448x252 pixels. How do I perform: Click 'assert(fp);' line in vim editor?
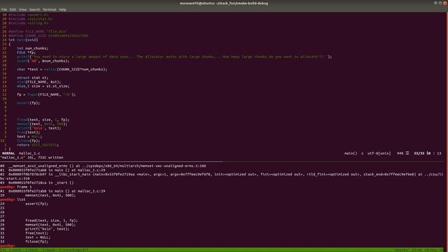(28, 103)
